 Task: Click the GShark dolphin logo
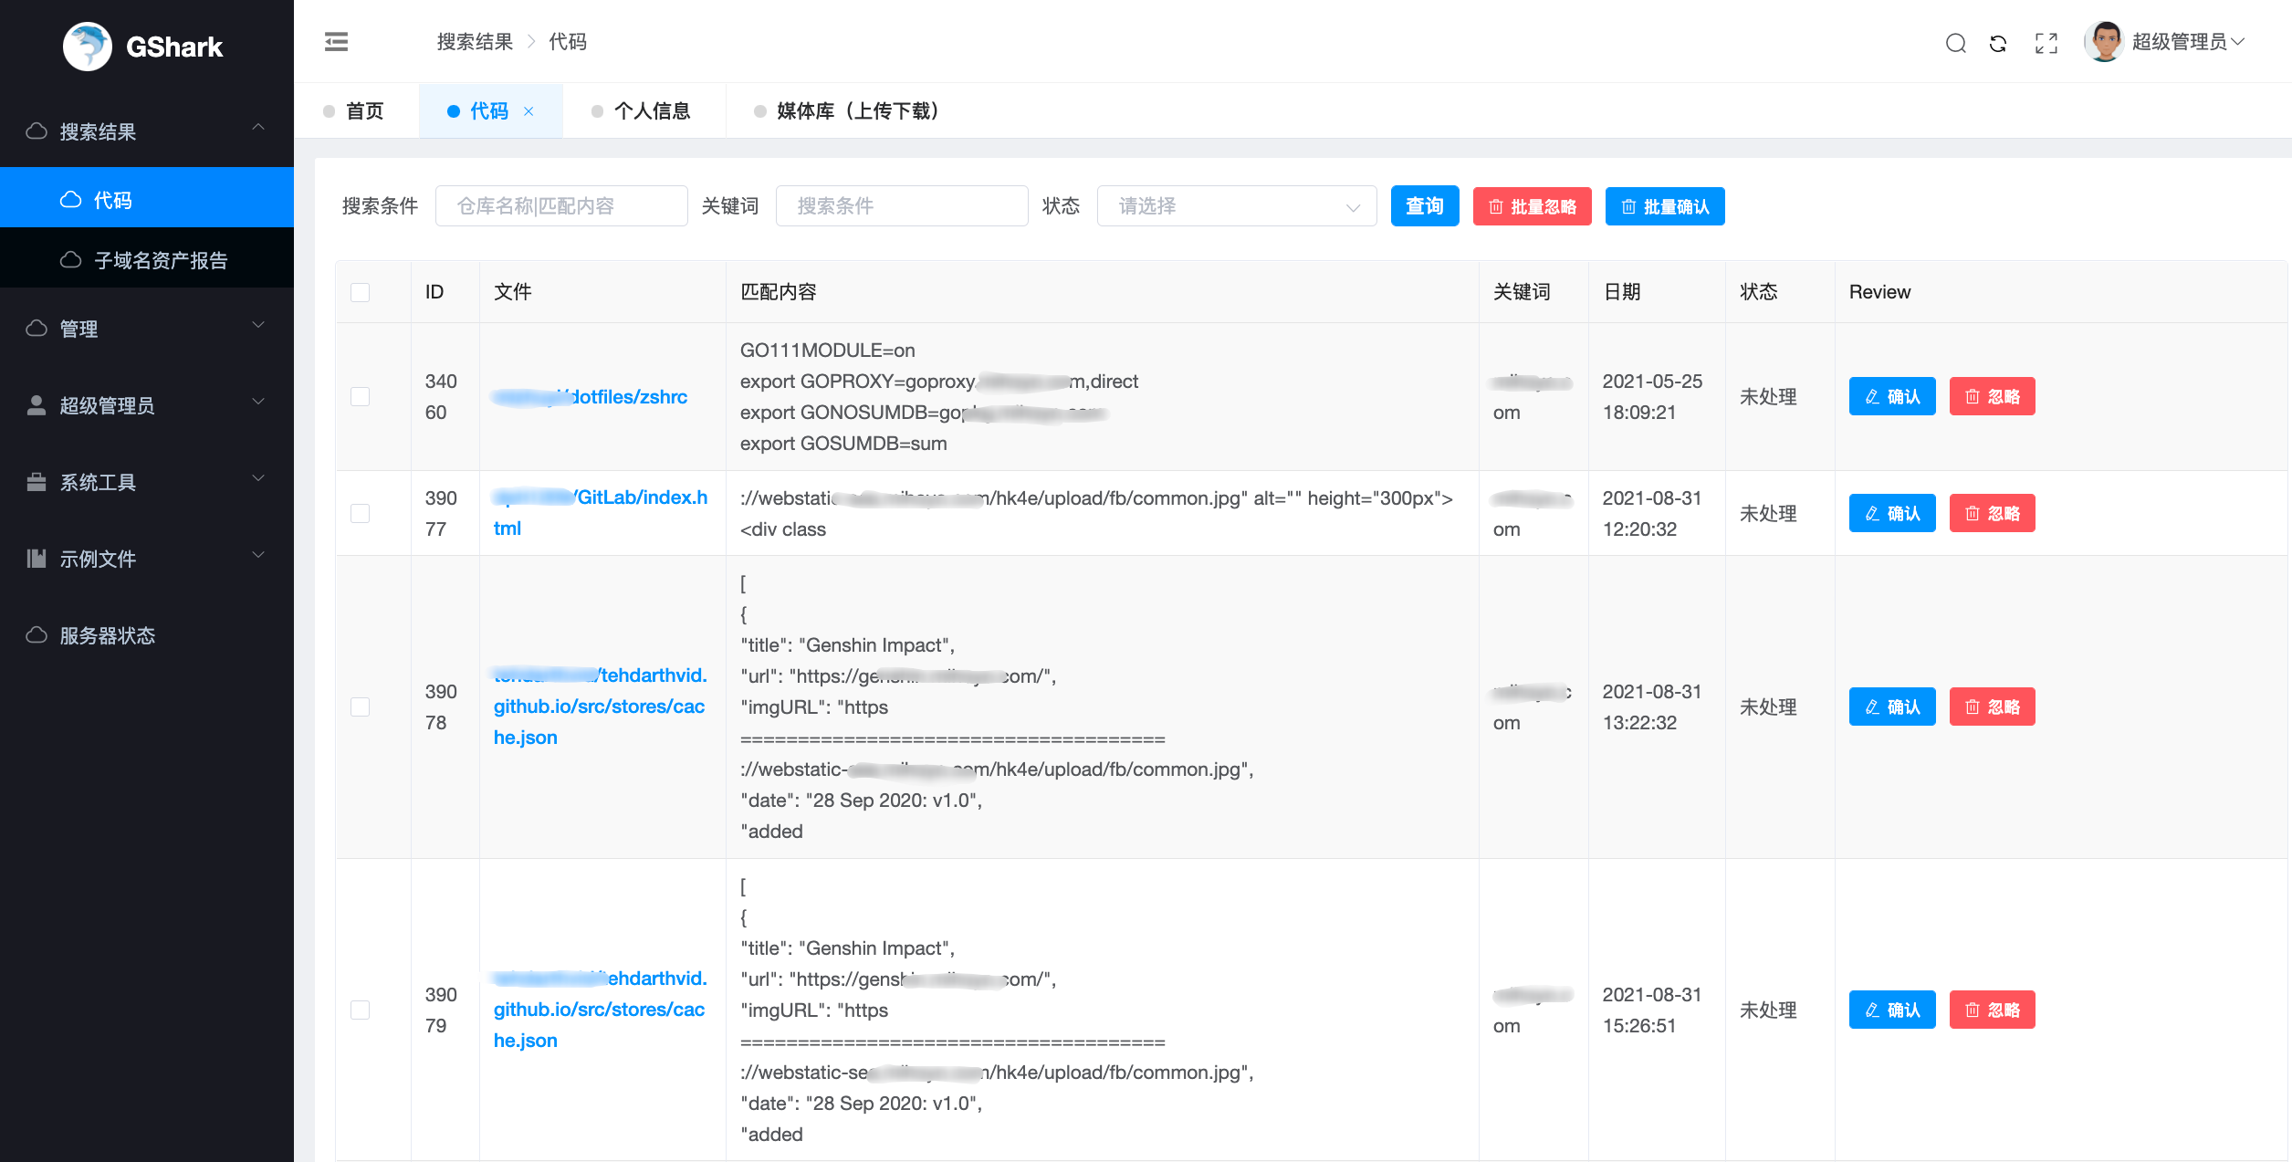(x=88, y=46)
